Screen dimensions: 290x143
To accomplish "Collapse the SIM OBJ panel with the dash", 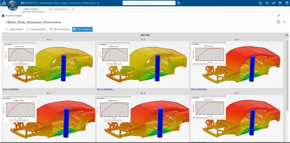I will [x=284, y=35].
